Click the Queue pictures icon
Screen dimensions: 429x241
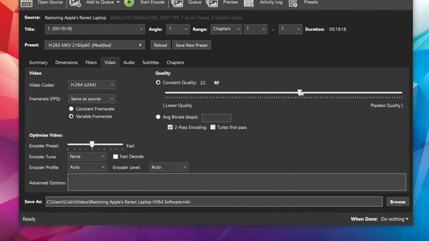[177, 3]
